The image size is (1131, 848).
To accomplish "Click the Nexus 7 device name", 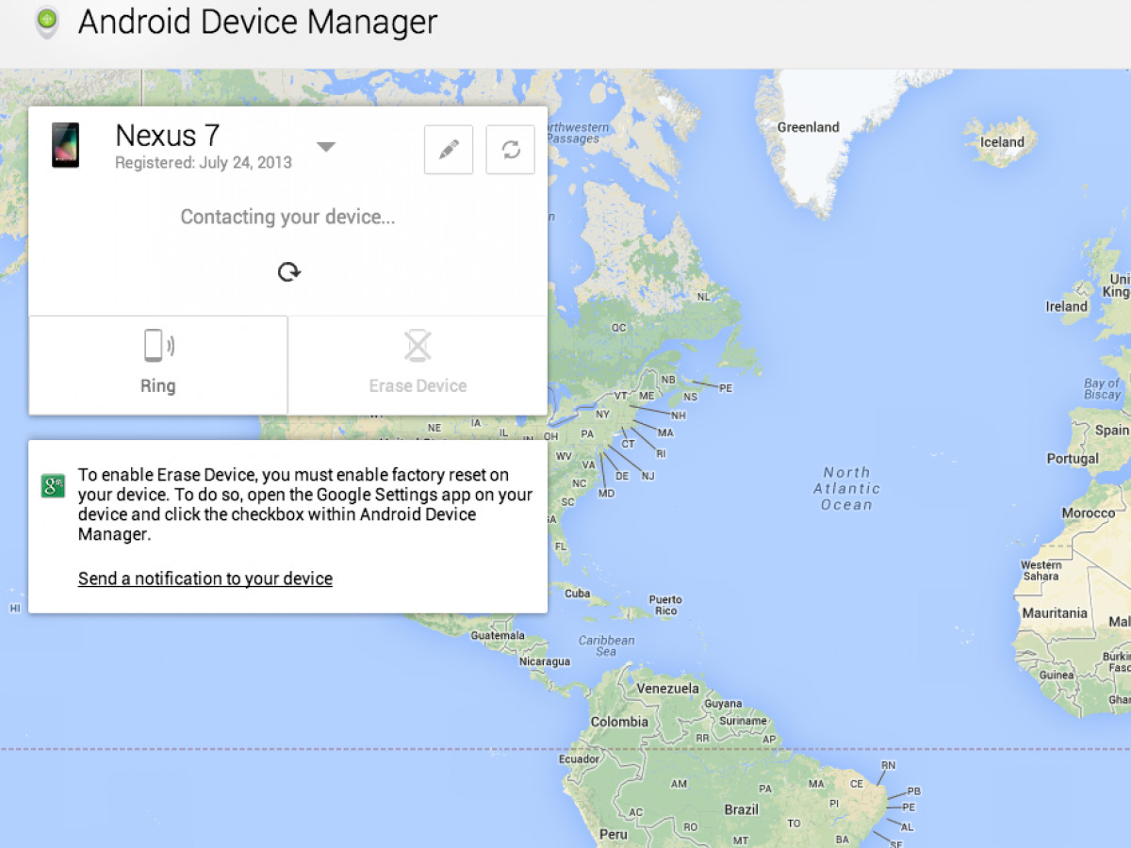I will coord(167,135).
